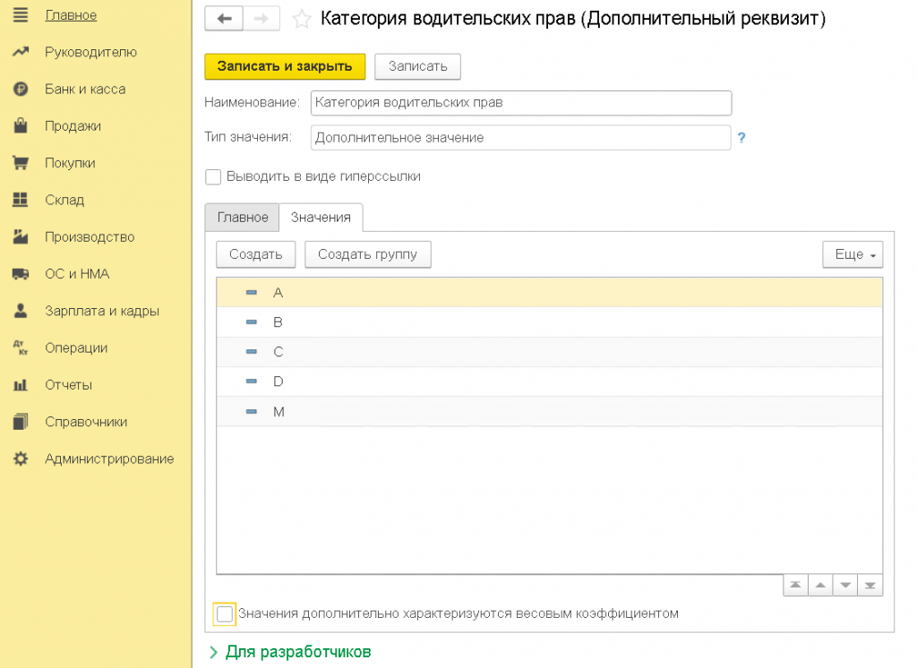Open the Банк и касса section
Viewport: 917px width, 668px height.
85,90
